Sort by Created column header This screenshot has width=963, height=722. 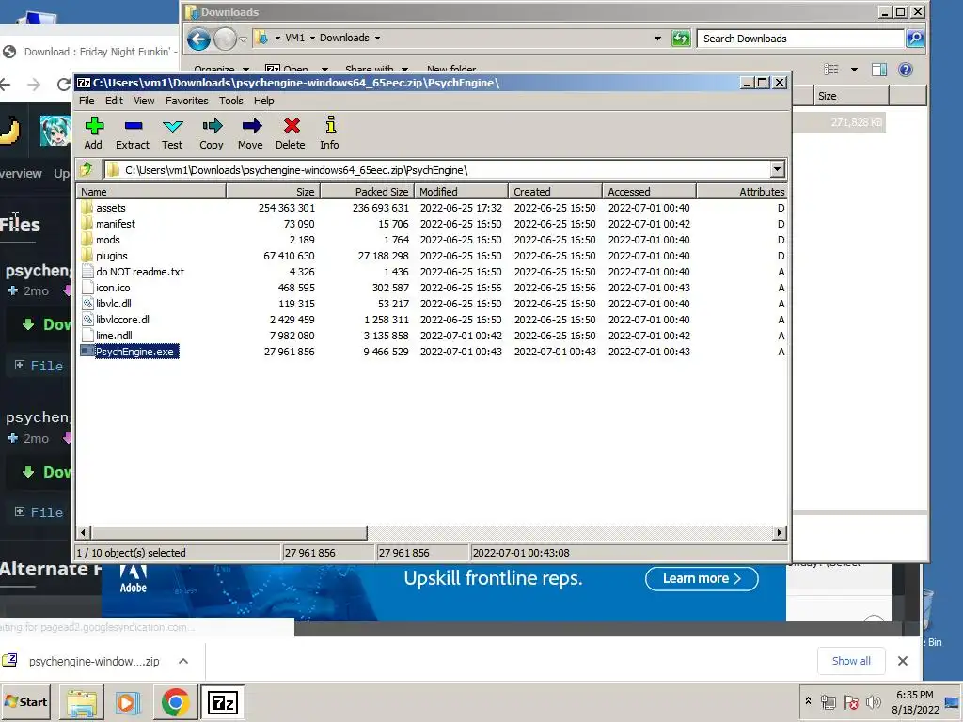click(555, 192)
